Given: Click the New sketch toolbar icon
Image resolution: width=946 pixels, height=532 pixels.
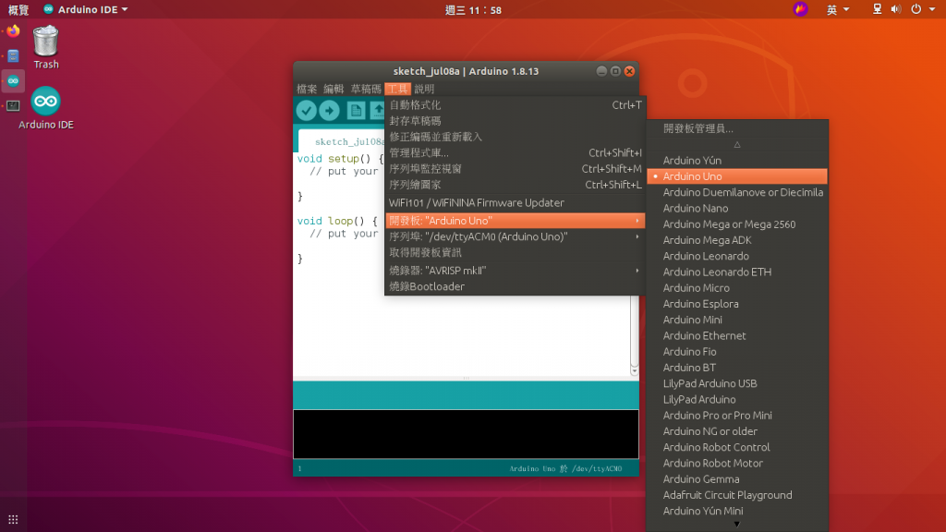Looking at the screenshot, I should point(356,111).
